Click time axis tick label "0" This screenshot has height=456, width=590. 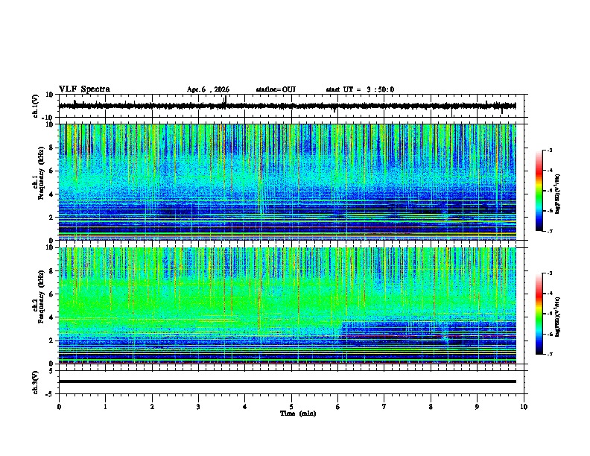click(x=59, y=407)
